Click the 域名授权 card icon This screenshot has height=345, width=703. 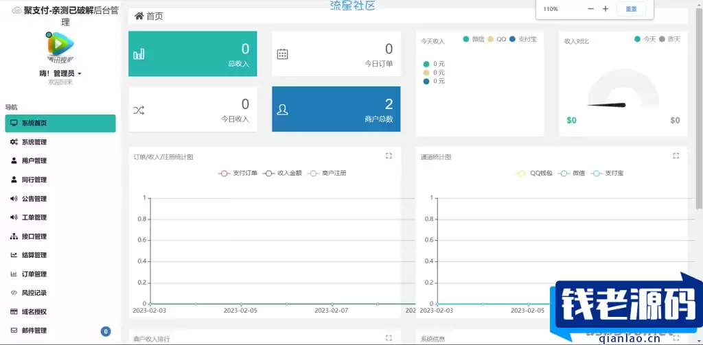14,311
